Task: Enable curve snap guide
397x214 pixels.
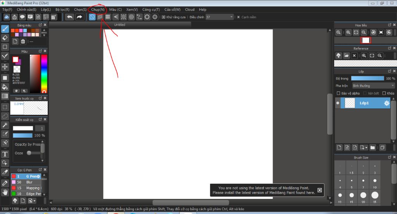Action: [139, 17]
